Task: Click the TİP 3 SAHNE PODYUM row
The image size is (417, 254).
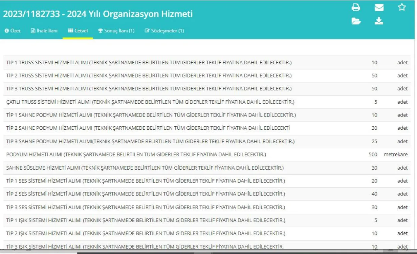Action: click(x=150, y=142)
